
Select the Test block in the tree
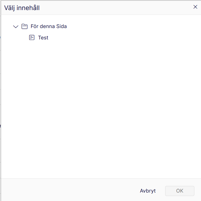coord(43,38)
